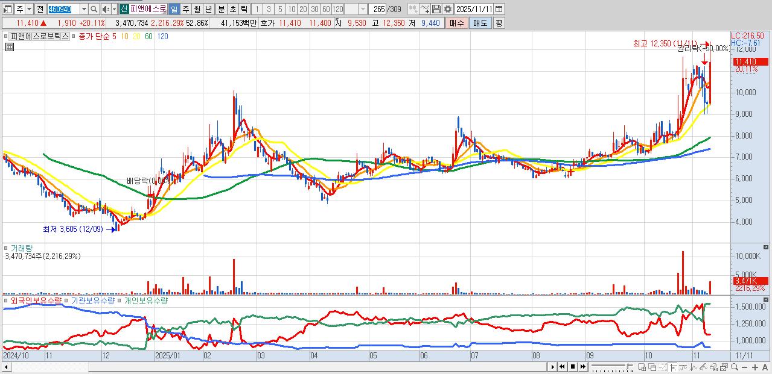
Task: Select the 틱 tick period button
Action: 243,9
